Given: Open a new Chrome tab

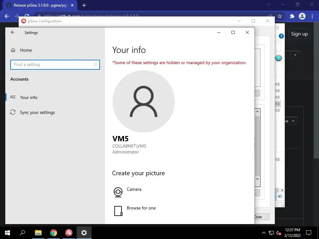Looking at the screenshot, I should pos(84,6).
